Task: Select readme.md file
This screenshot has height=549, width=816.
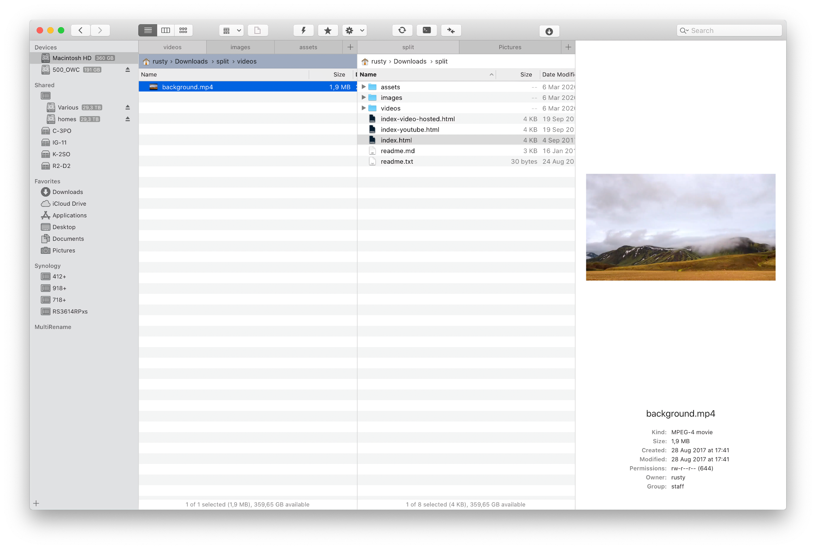Action: click(466, 150)
